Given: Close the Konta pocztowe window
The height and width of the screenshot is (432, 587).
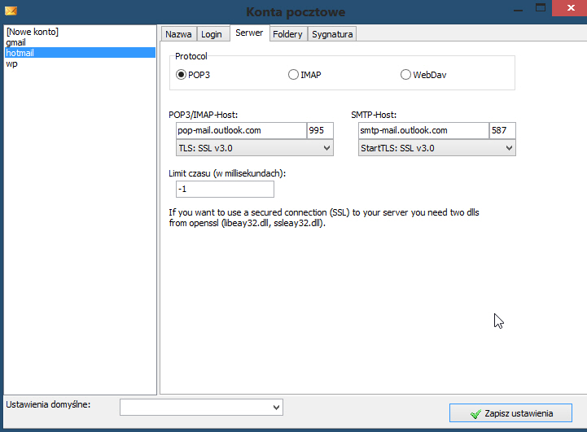Looking at the screenshot, I should 570,8.
